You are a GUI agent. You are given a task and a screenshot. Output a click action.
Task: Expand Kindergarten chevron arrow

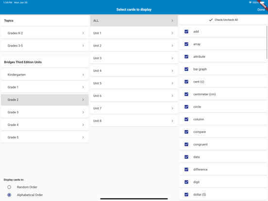coord(83,74)
